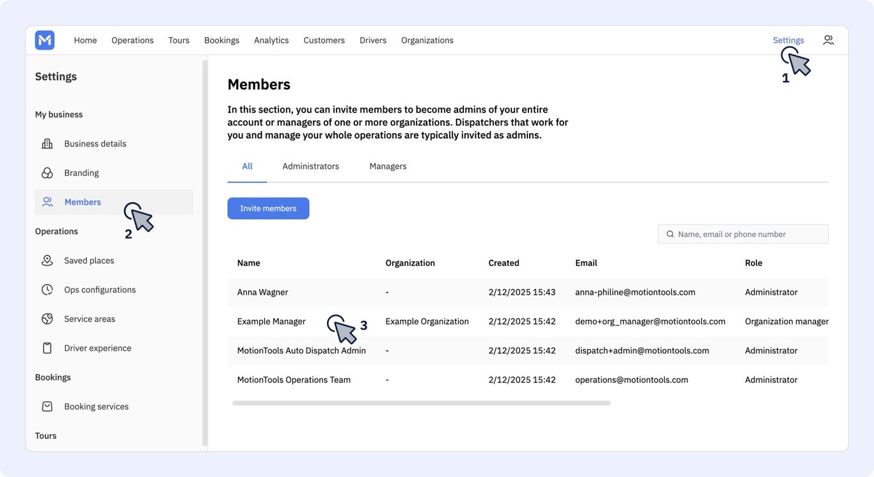Click the Booking services bag icon

(47, 407)
